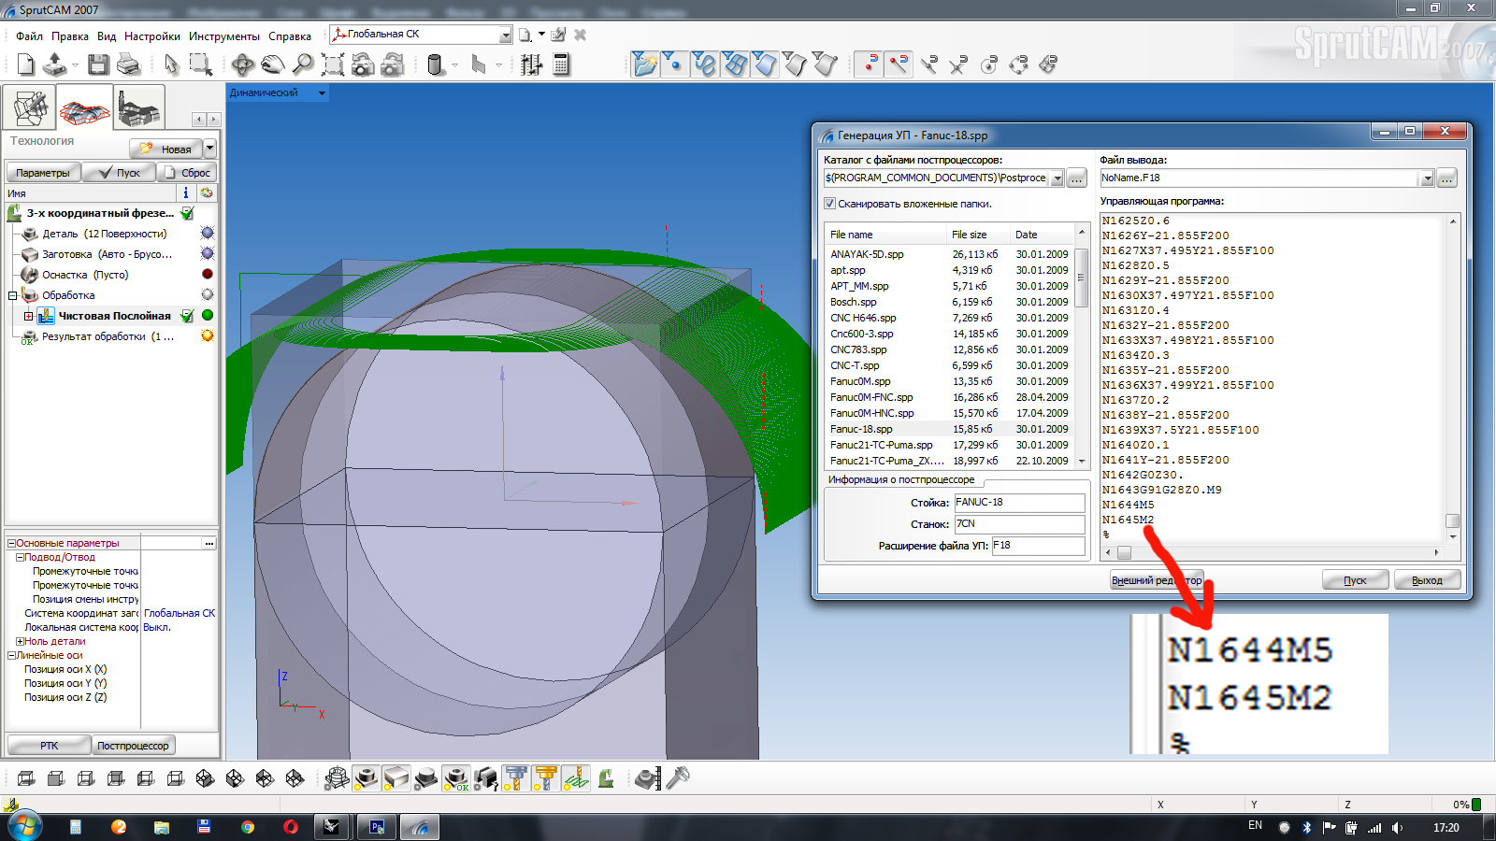Click the Пуск button in generation dialog
This screenshot has height=841, width=1496.
coord(1355,580)
